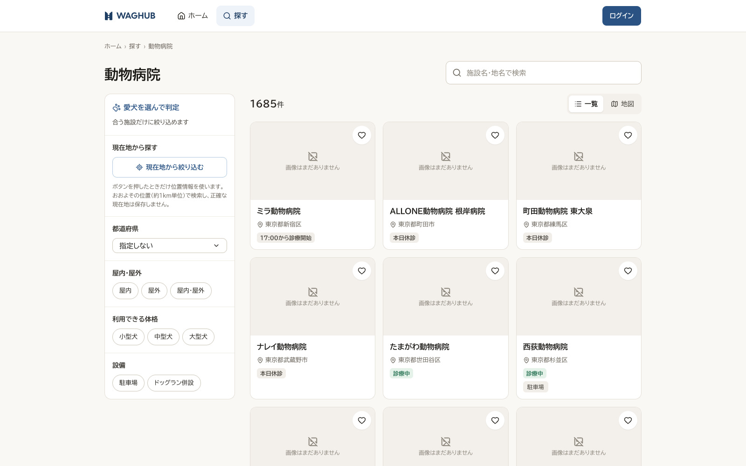The height and width of the screenshot is (466, 746).
Task: Toggle the ドッグラン併設 facility filter
Action: coord(174,383)
